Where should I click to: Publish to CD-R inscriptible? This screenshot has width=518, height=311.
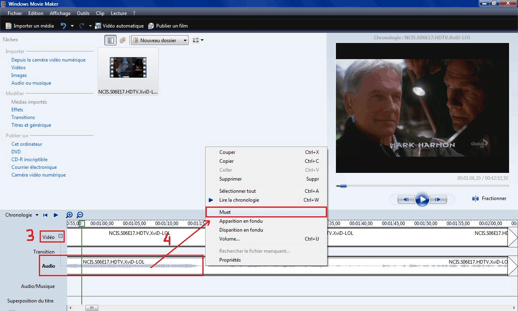click(29, 160)
